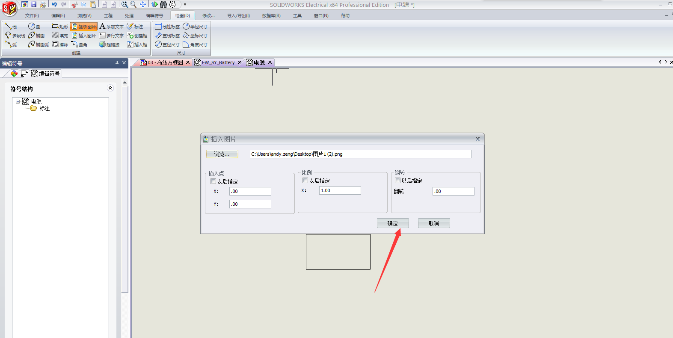Select the Polyline (多段线) tool

(x=15, y=36)
